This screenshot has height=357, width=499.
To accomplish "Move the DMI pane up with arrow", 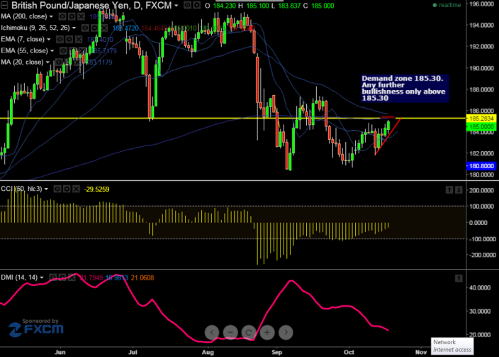I will [459, 278].
